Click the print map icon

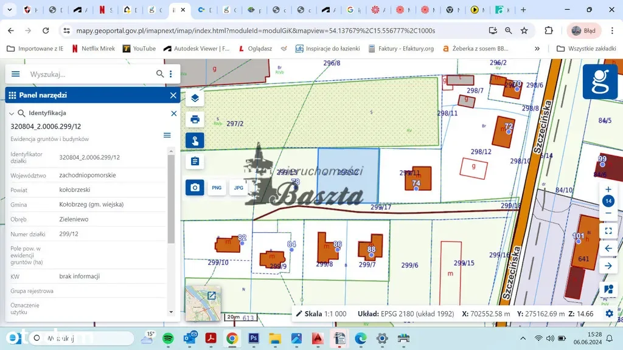tap(195, 119)
